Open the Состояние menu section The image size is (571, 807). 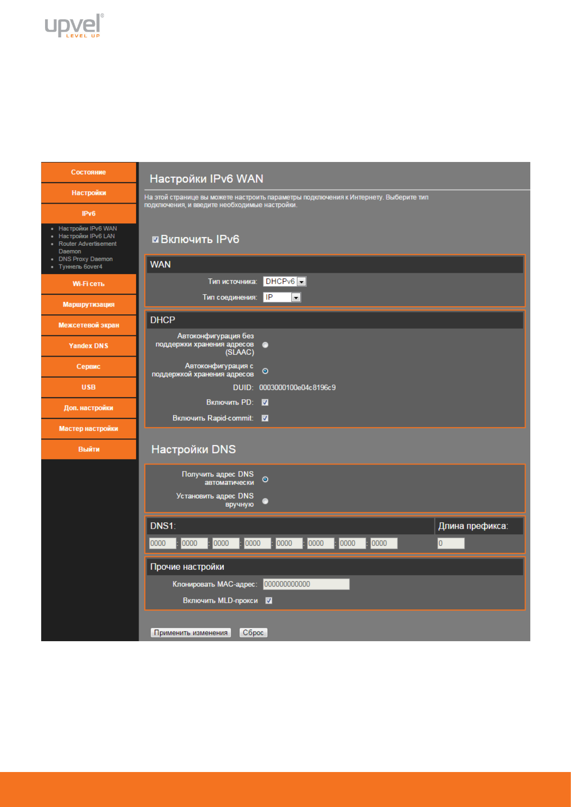[x=89, y=173]
